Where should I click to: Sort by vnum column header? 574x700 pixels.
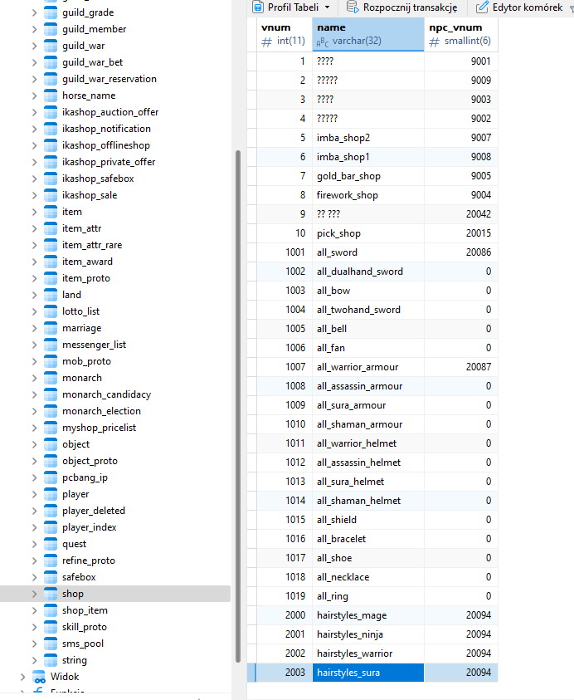[285, 34]
